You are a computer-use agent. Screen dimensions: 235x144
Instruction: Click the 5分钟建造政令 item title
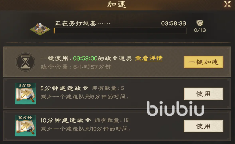point(64,88)
